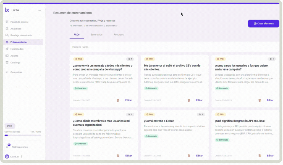Open the Catálogo sidebar icon

[x=7, y=62]
